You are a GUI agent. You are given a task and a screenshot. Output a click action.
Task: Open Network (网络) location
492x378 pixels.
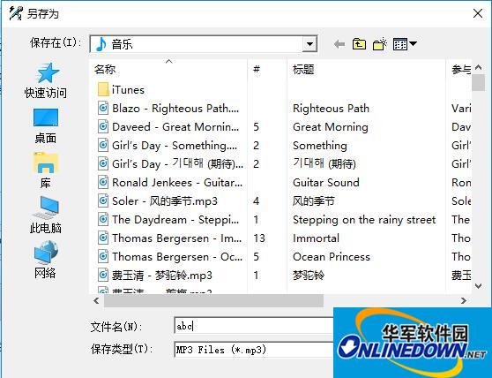tap(46, 260)
